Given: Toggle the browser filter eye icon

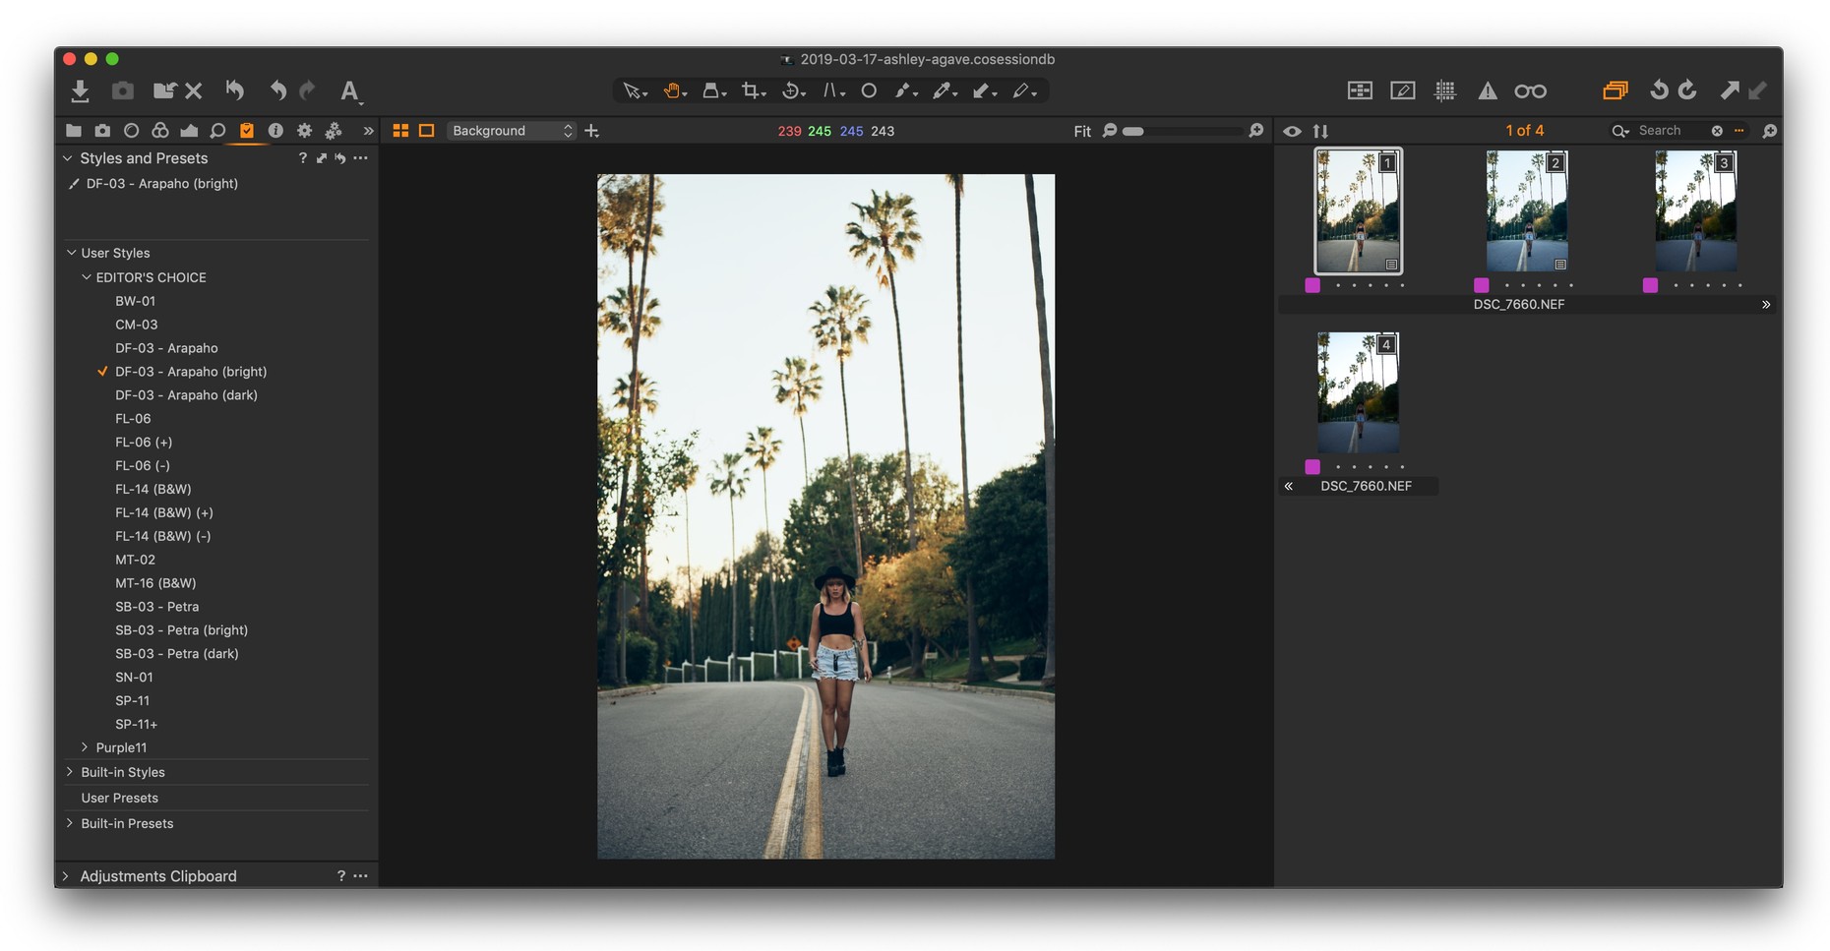Looking at the screenshot, I should click(1293, 130).
